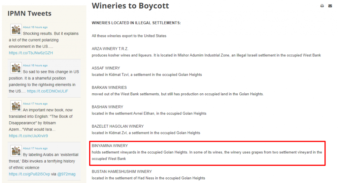Click 'About 17 hours ago' above Bibi tweet
The width and height of the screenshot is (338, 183).
35,149
